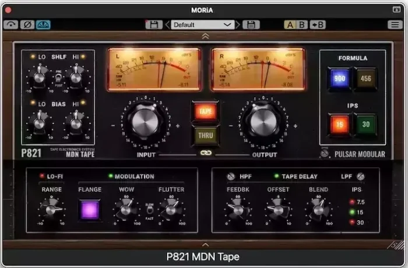Click the bypass icon in top toolbar
Viewport: 408px width, 268px height.
tap(11, 24)
